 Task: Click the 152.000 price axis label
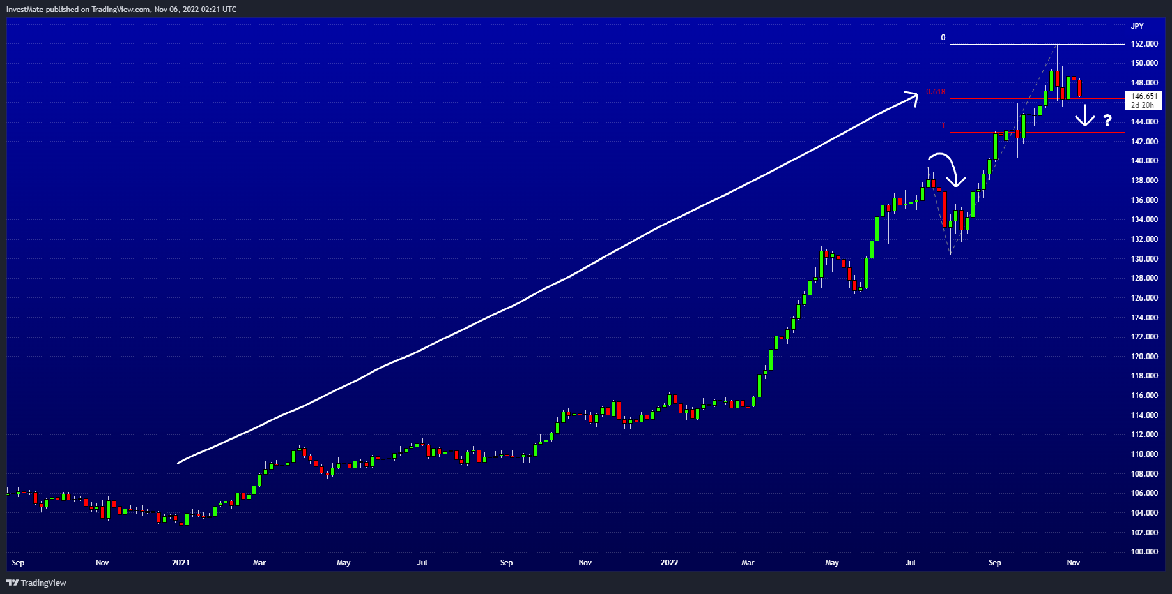pos(1145,44)
